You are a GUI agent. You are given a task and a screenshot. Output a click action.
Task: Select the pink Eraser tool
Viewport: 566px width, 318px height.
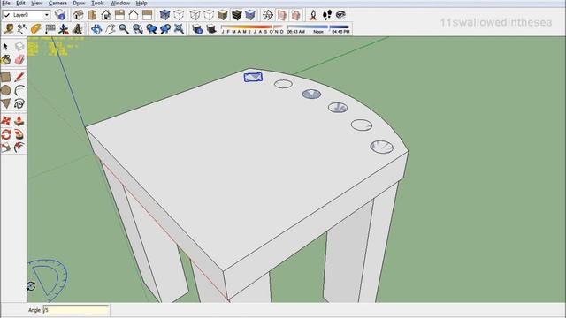[x=19, y=59]
